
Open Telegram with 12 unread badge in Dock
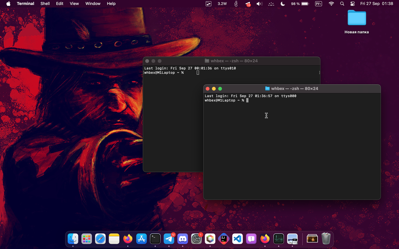point(169,239)
